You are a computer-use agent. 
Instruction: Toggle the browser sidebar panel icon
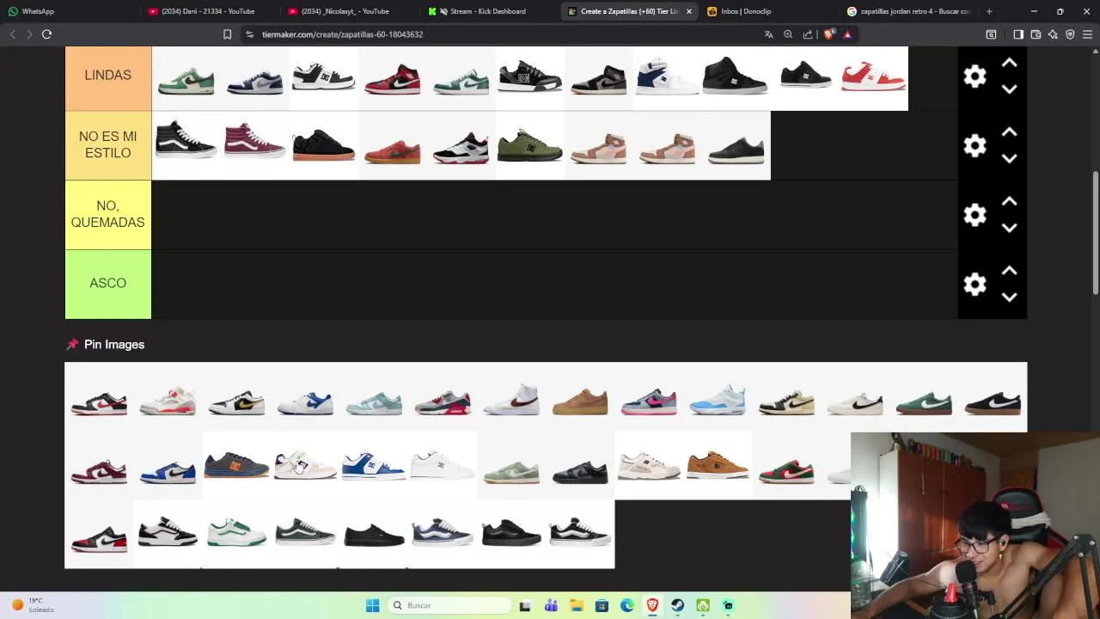(x=1018, y=34)
